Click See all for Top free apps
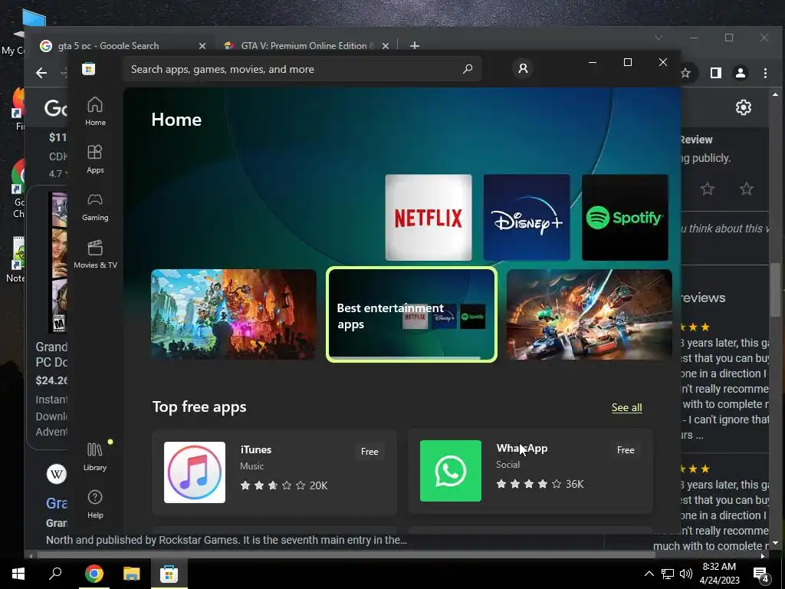 [x=626, y=408]
